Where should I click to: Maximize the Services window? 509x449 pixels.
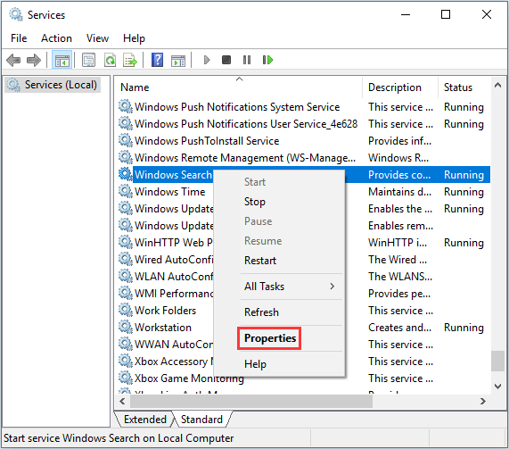coord(446,14)
